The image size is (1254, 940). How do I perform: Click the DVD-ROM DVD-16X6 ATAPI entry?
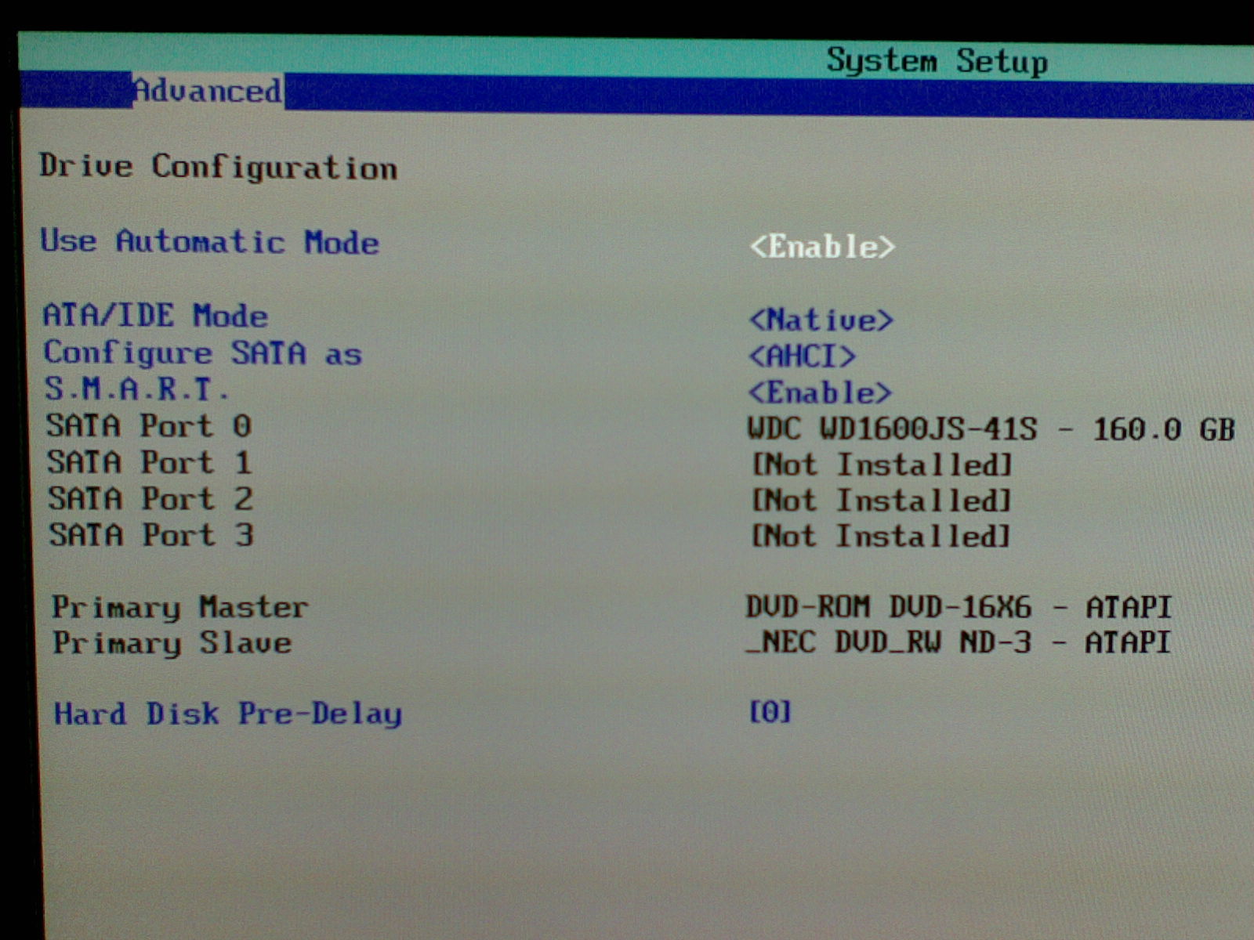click(x=959, y=607)
